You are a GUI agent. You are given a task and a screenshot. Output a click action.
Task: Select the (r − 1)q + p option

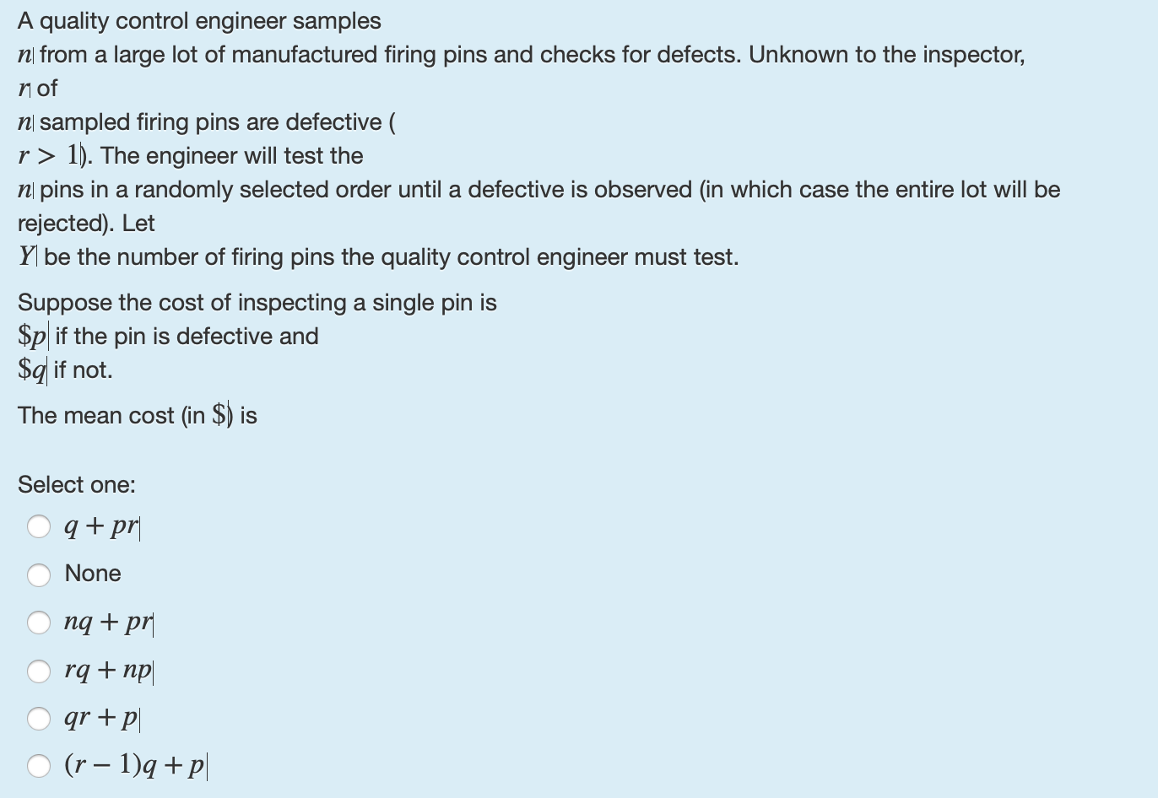[40, 766]
